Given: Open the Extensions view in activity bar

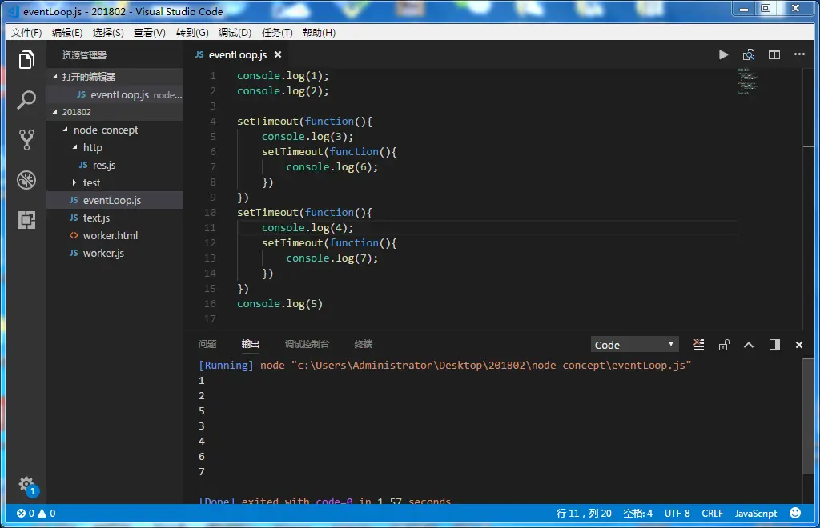Looking at the screenshot, I should pos(26,220).
